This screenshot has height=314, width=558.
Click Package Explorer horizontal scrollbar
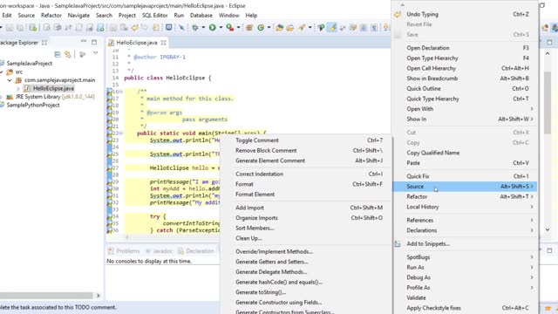pyautogui.click(x=46, y=296)
